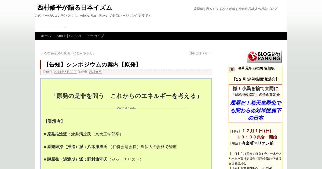
Task: Open the blog title 西村修平が語る日本イズム
Action: pyautogui.click(x=75, y=8)
